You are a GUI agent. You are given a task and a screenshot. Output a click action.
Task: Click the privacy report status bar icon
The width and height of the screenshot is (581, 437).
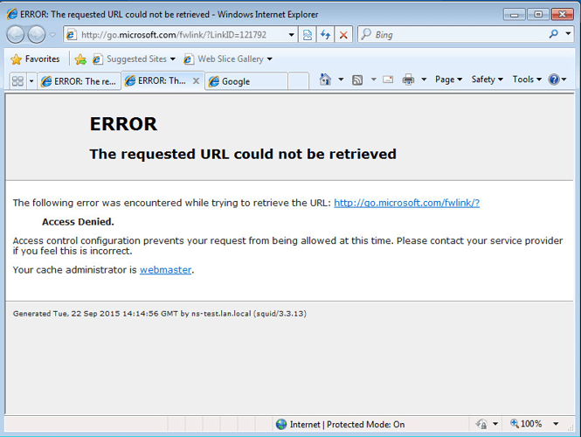point(481,424)
